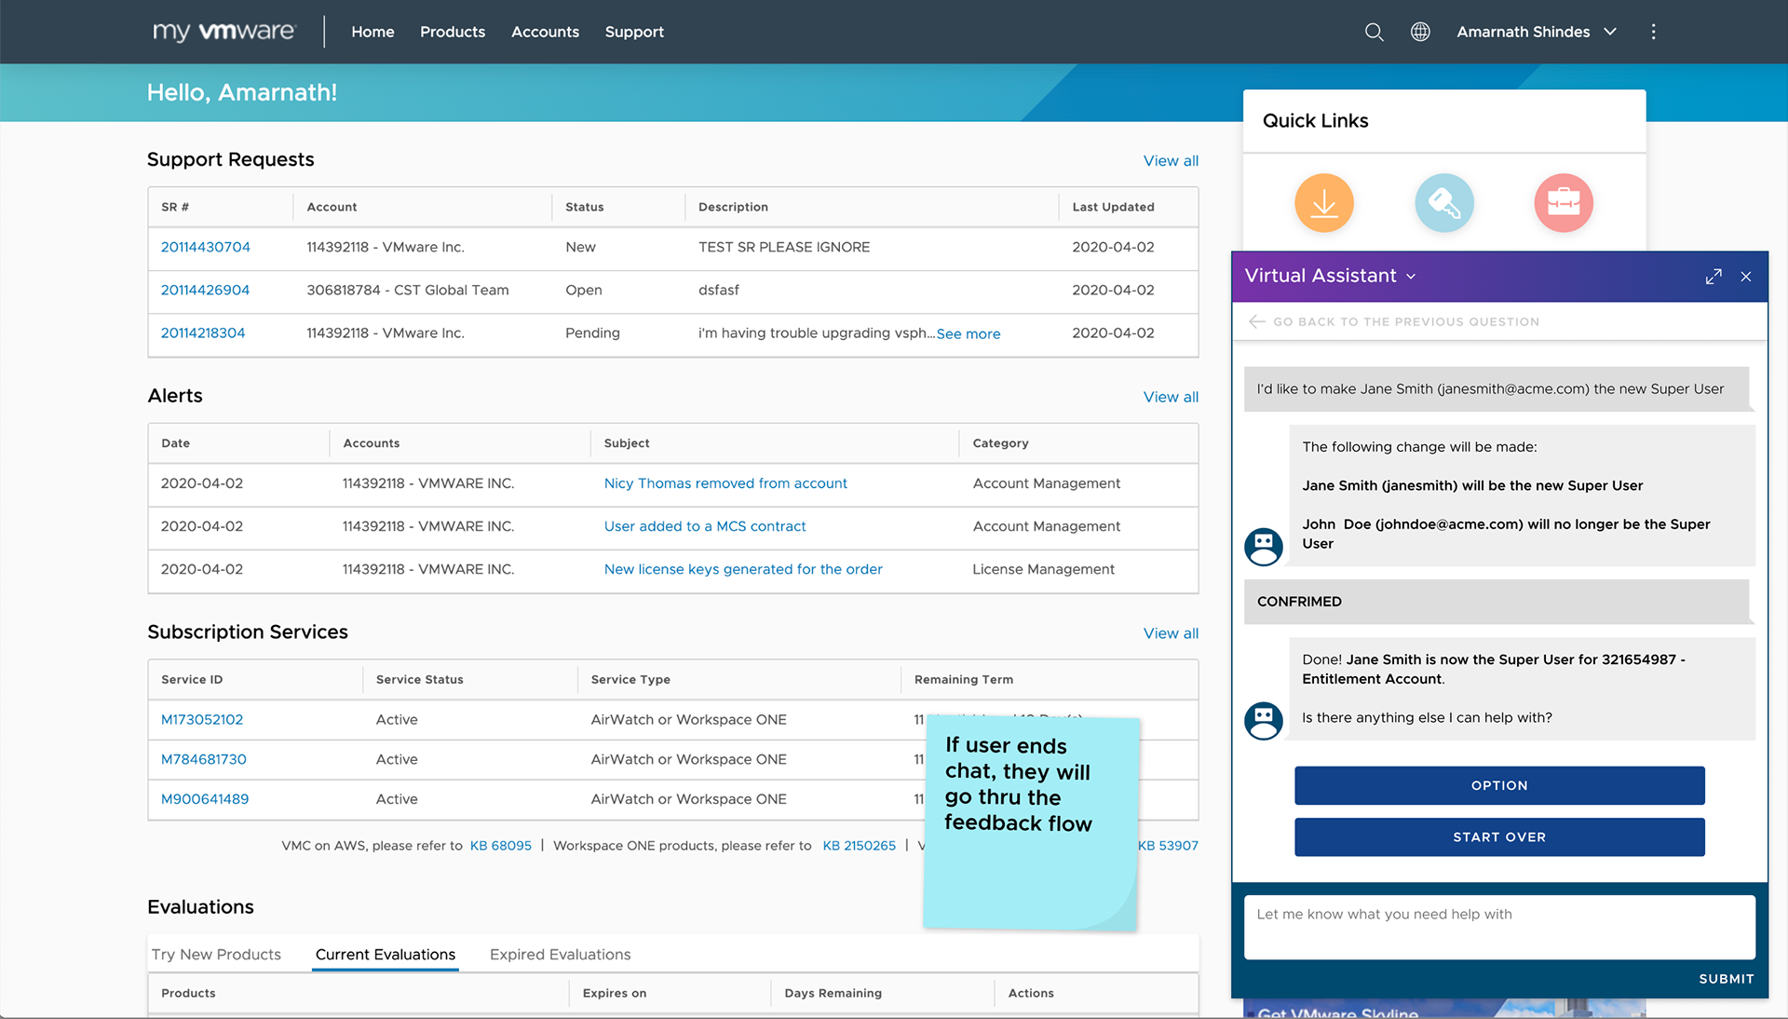Click the TEST SR PLEASE IGNORE description cell
1788x1019 pixels.
[784, 247]
